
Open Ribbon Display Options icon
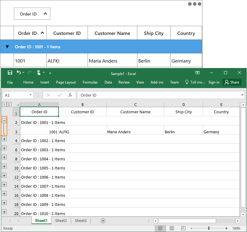[x=197, y=73]
